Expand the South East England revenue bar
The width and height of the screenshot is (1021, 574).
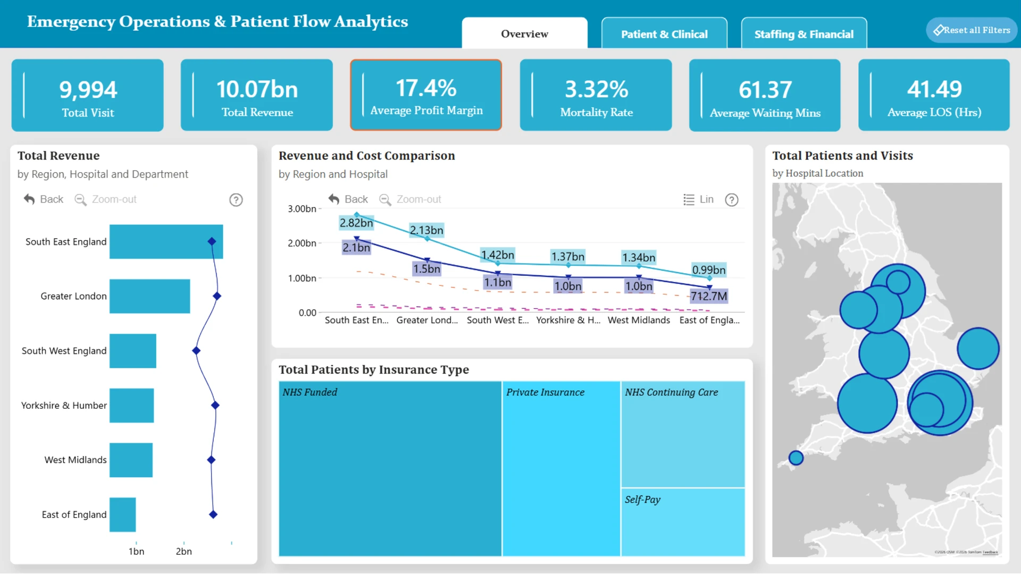point(166,242)
